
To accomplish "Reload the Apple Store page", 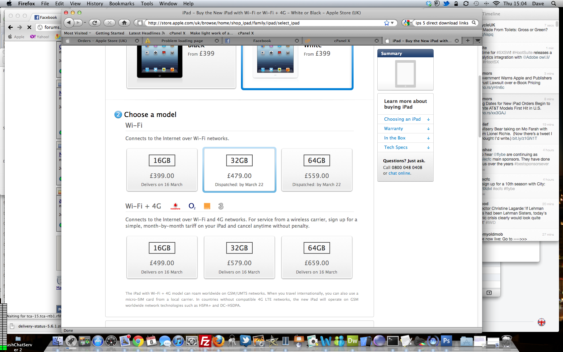I will [95, 23].
